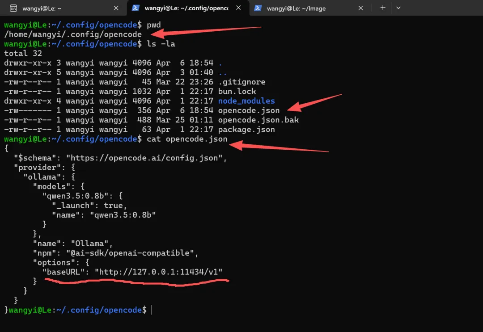This screenshot has width=483, height=332.
Task: Click the "models" key
Action: pos(52,186)
